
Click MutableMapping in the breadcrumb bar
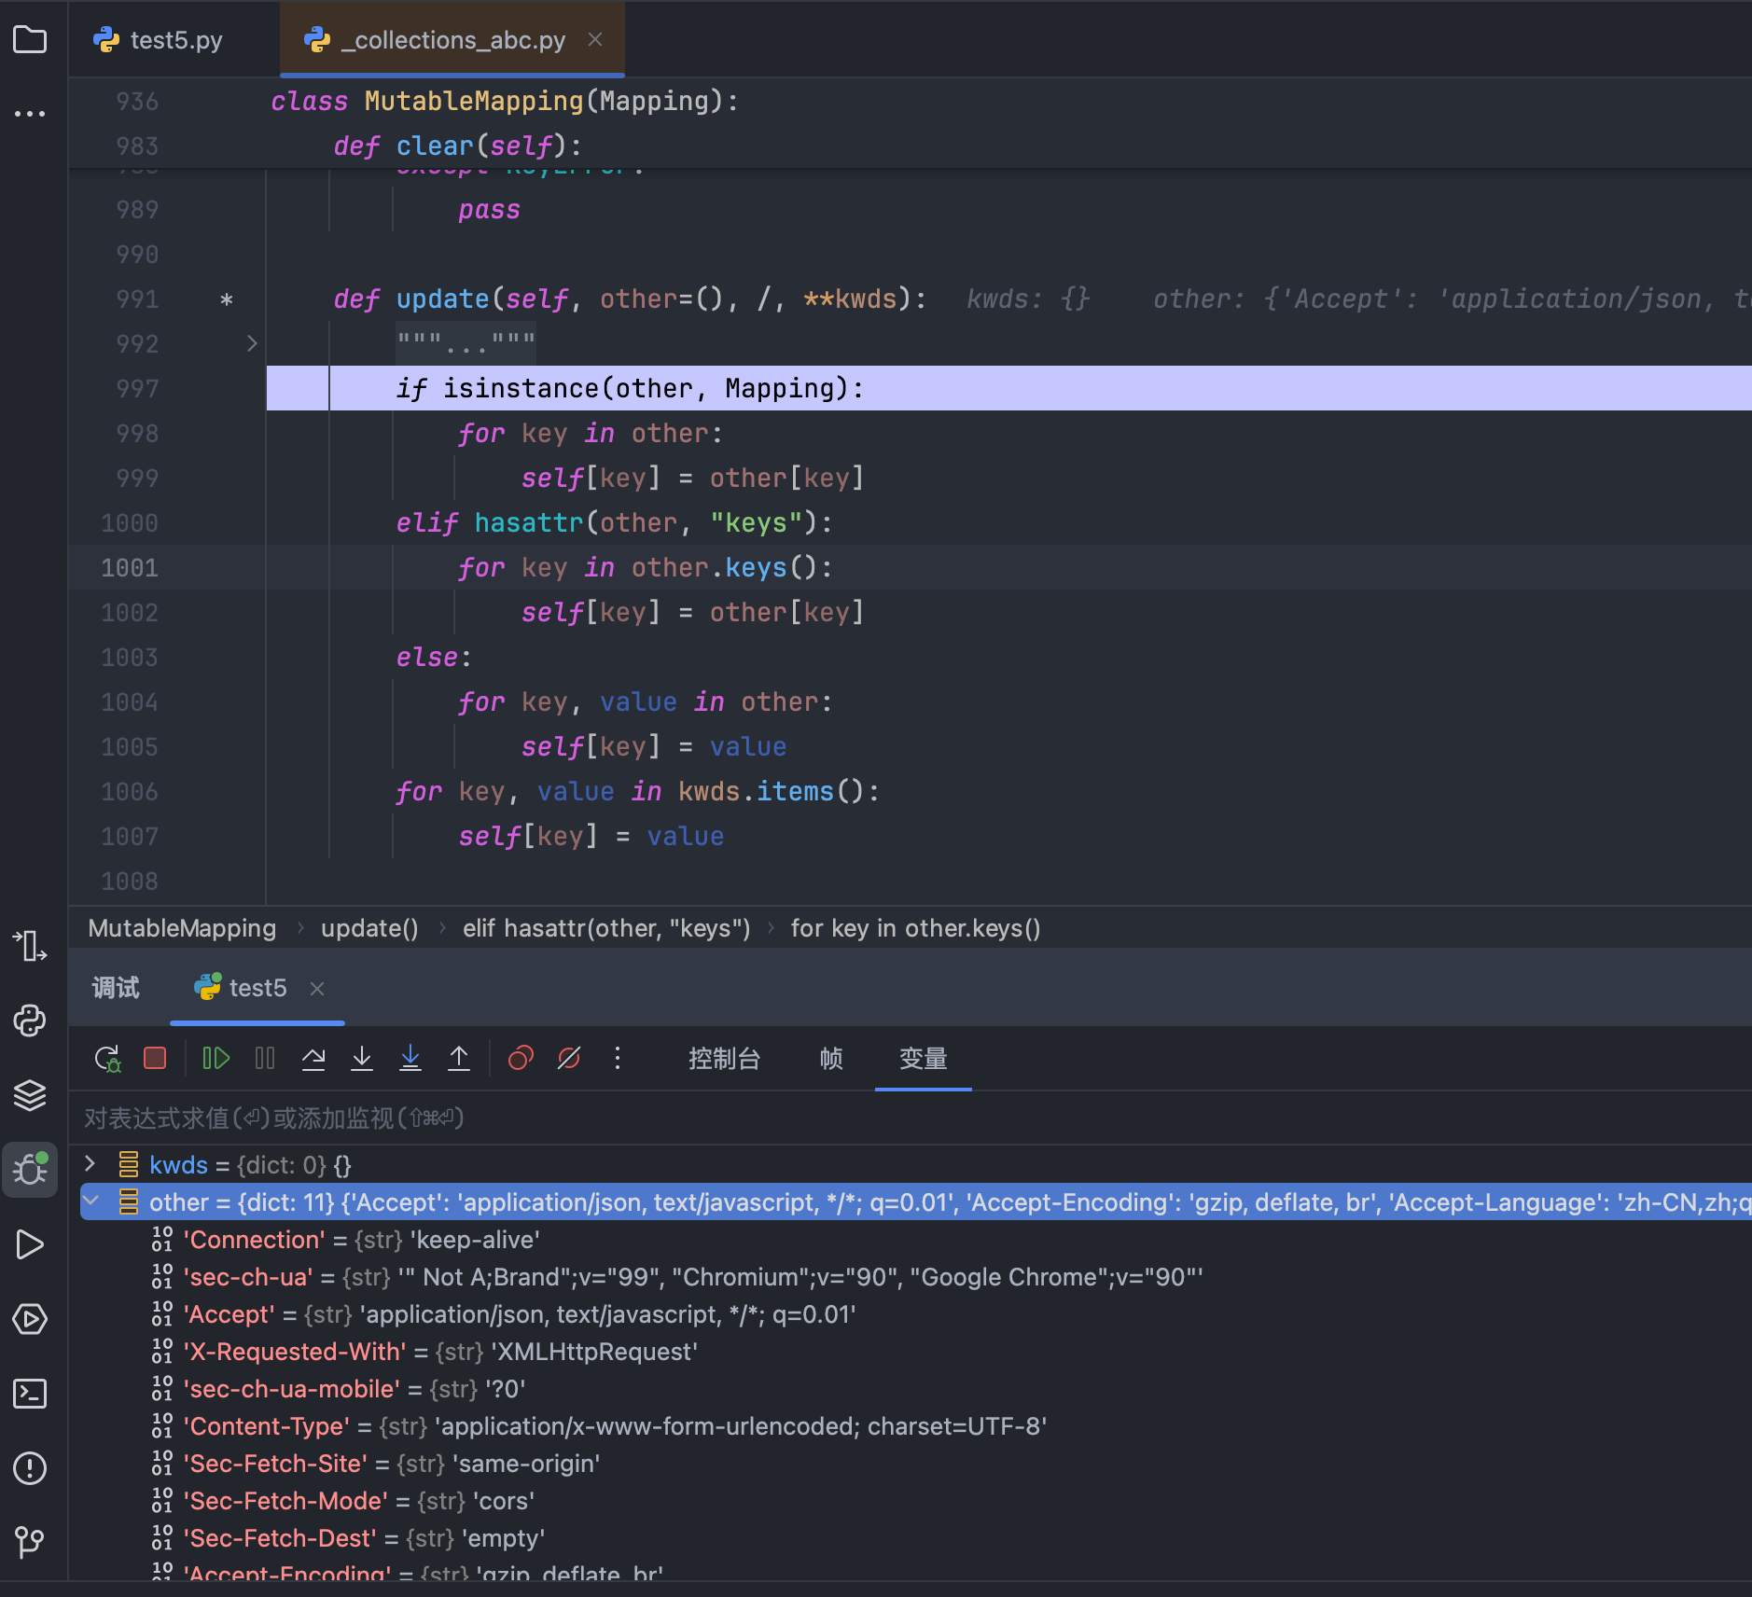click(x=182, y=928)
